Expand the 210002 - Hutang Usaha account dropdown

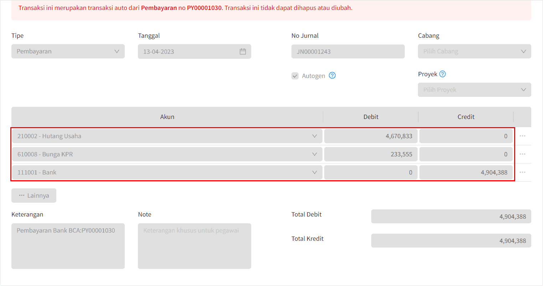167,136
